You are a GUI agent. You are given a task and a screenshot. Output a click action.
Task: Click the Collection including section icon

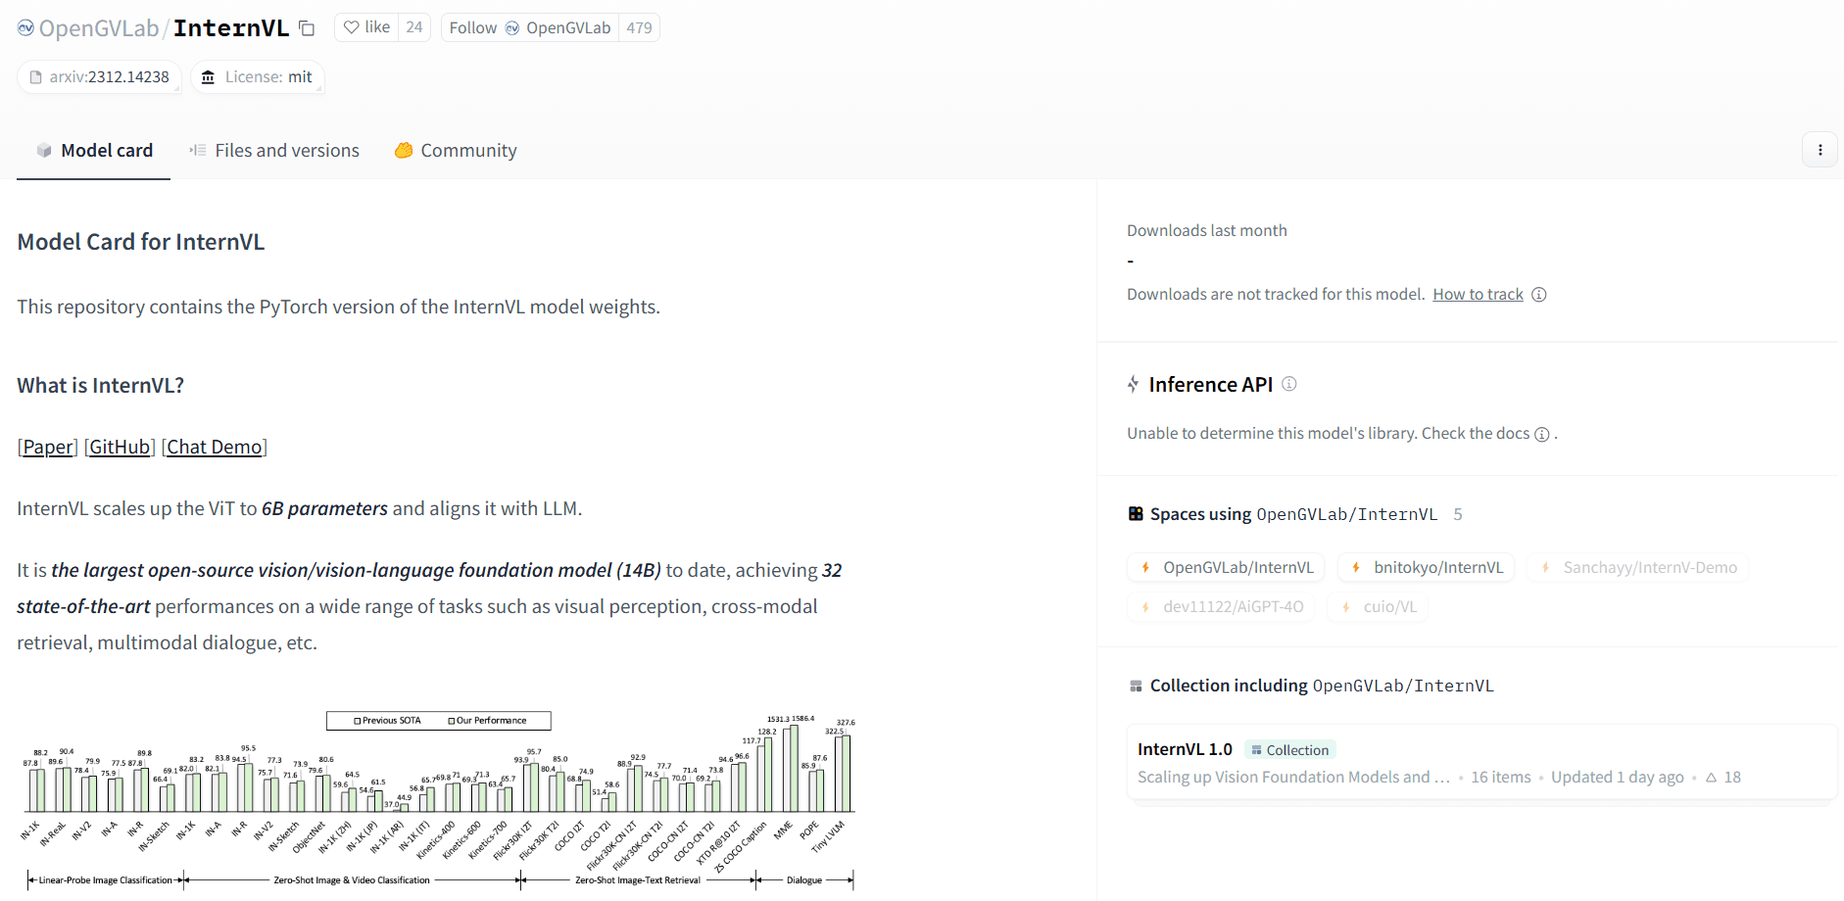(1136, 687)
